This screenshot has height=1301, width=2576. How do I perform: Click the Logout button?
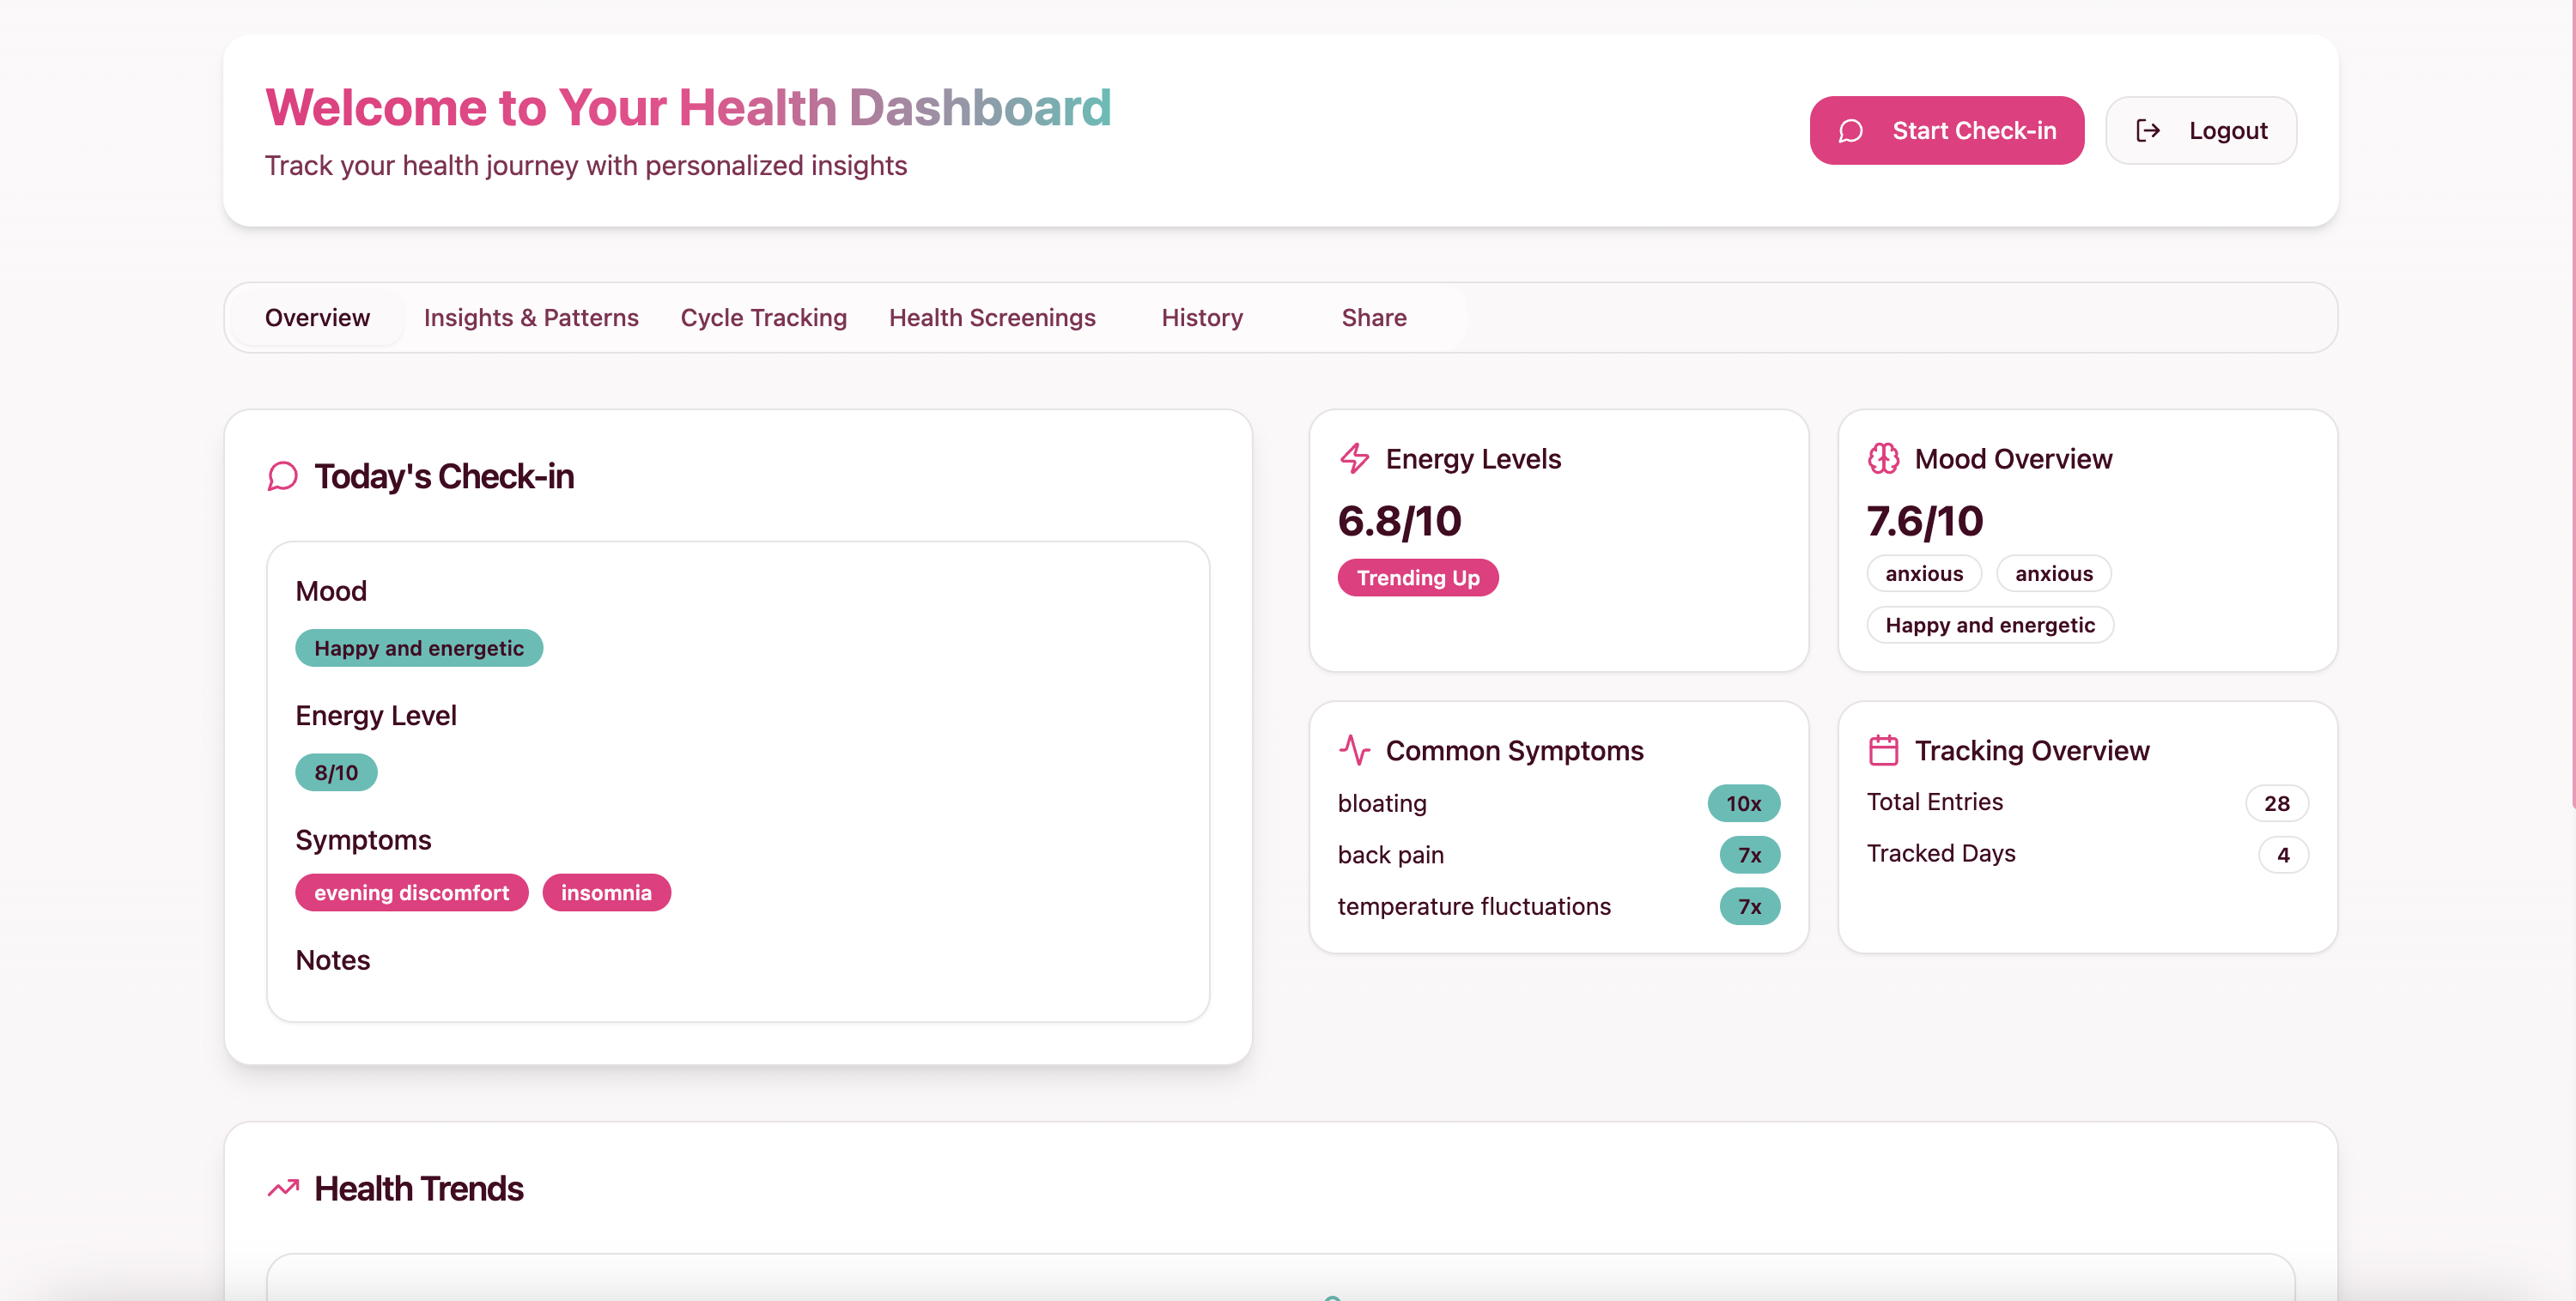click(2200, 131)
